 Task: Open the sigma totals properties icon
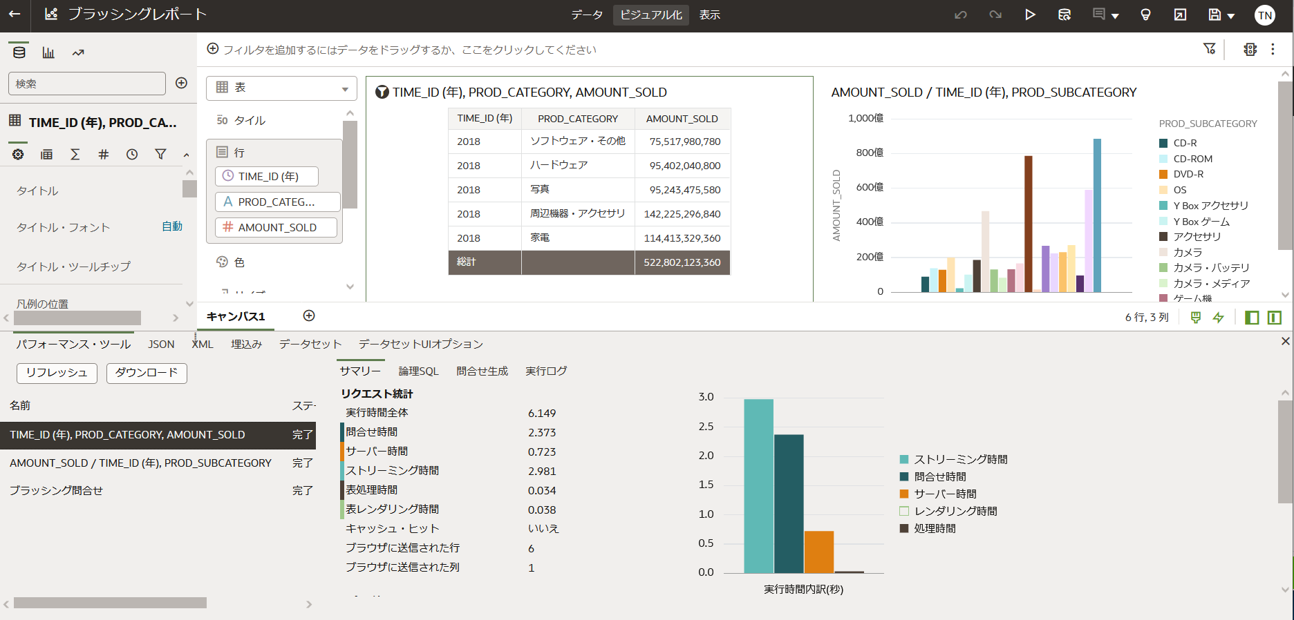75,154
